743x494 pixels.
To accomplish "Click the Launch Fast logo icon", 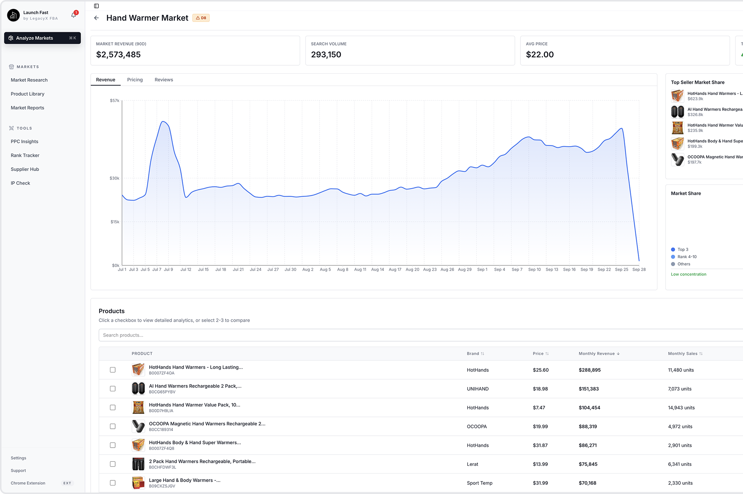I will 13,15.
